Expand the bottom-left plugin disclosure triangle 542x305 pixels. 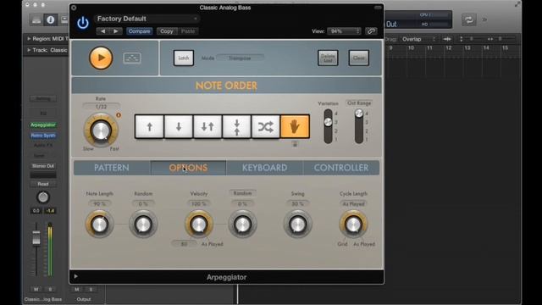pyautogui.click(x=75, y=276)
